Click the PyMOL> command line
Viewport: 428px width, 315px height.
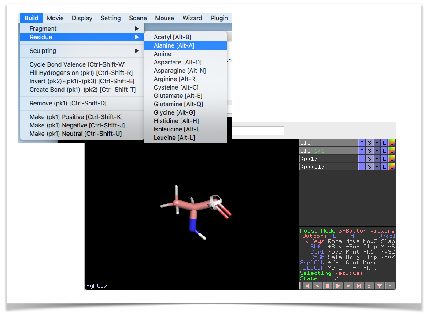(192, 286)
